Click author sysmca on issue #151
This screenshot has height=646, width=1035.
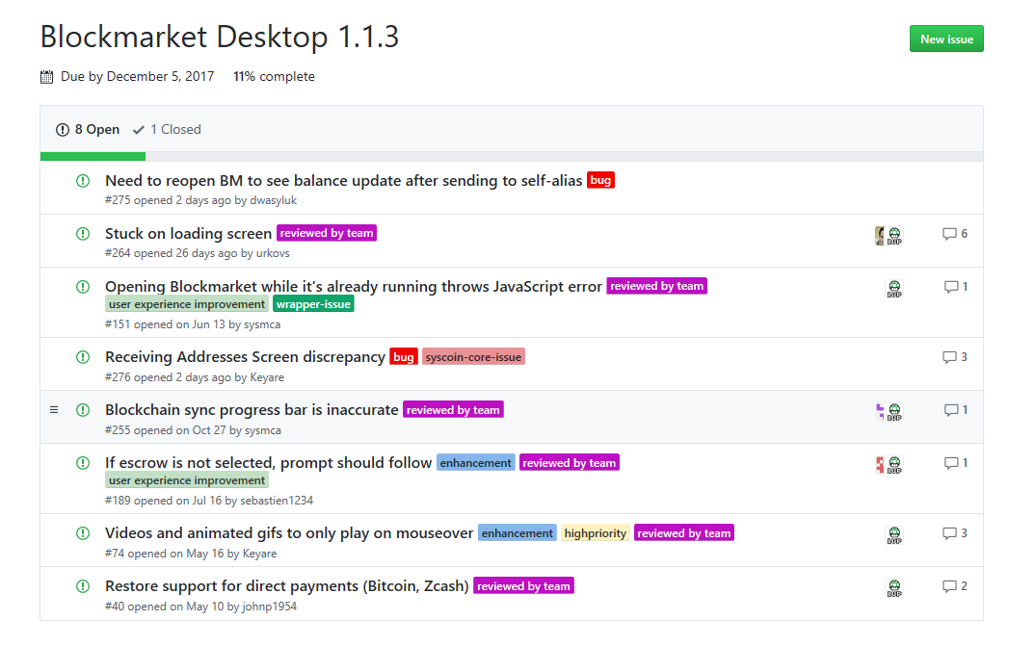pyautogui.click(x=262, y=324)
